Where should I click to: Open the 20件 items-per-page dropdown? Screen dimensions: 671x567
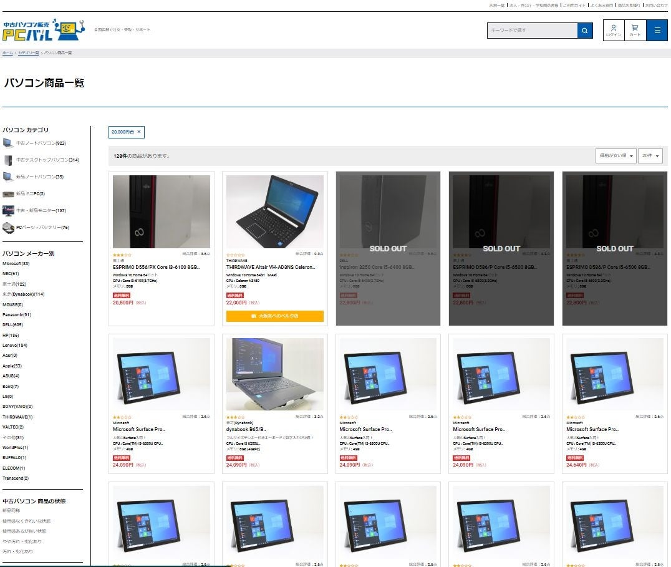click(x=650, y=156)
